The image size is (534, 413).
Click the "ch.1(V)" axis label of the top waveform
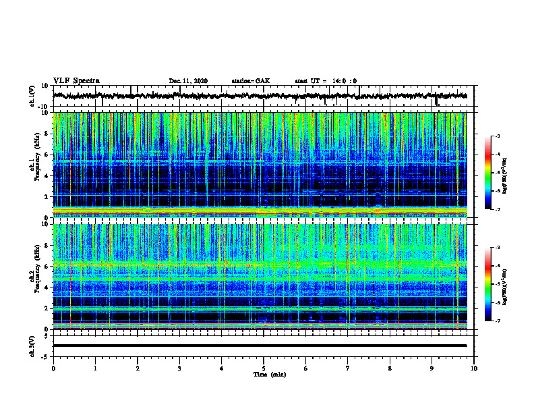click(32, 97)
